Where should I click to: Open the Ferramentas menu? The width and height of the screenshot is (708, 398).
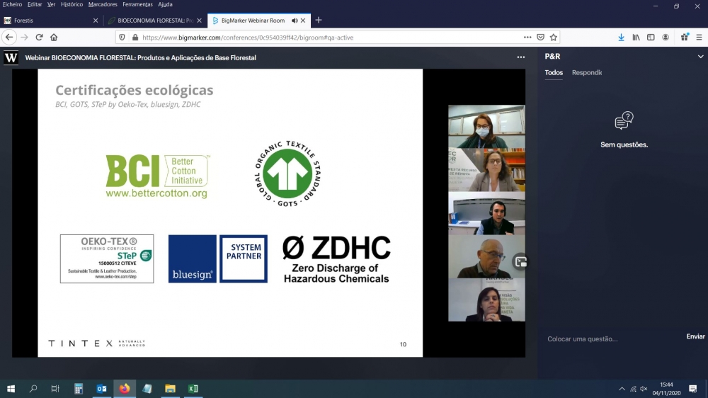point(137,4)
